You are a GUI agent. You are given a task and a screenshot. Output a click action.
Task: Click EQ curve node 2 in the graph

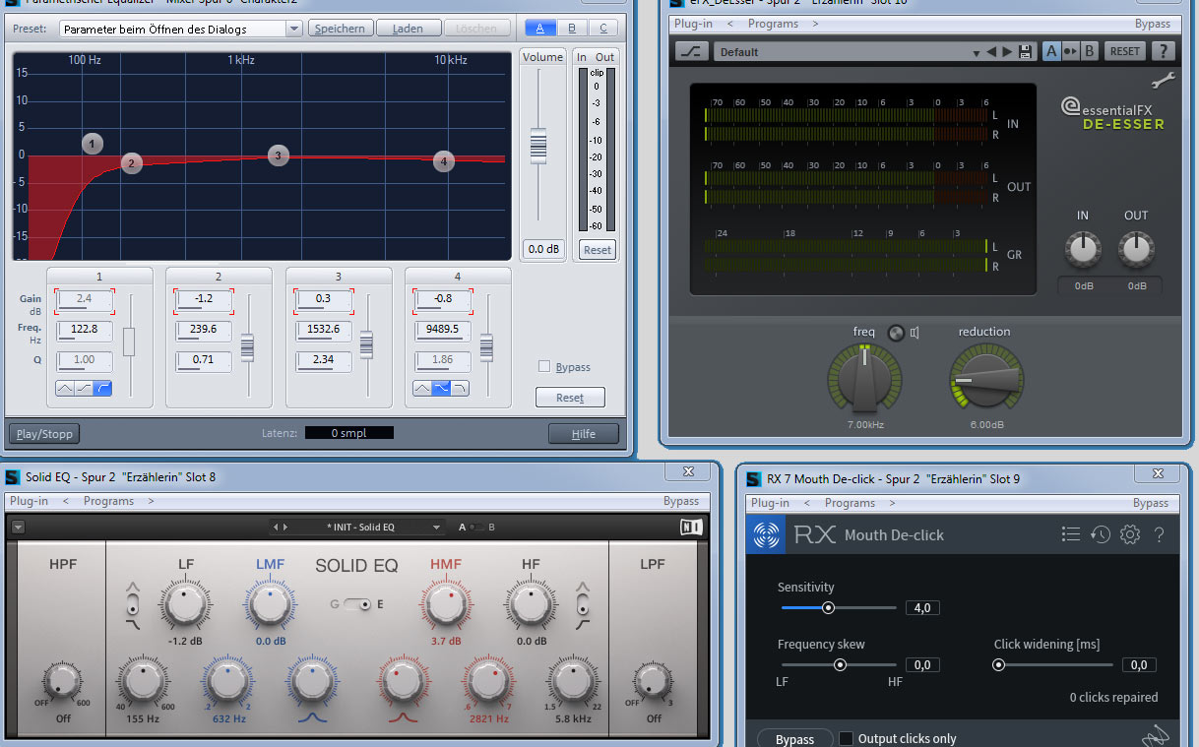[x=132, y=163]
